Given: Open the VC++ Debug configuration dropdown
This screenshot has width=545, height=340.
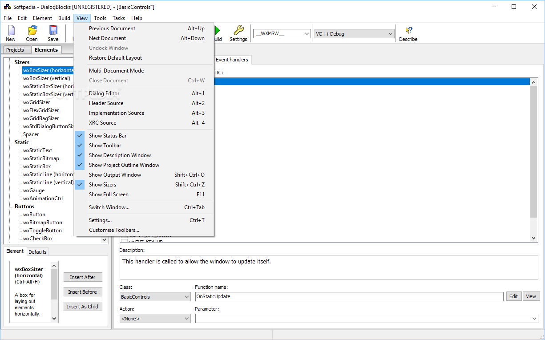Looking at the screenshot, I should [x=355, y=34].
